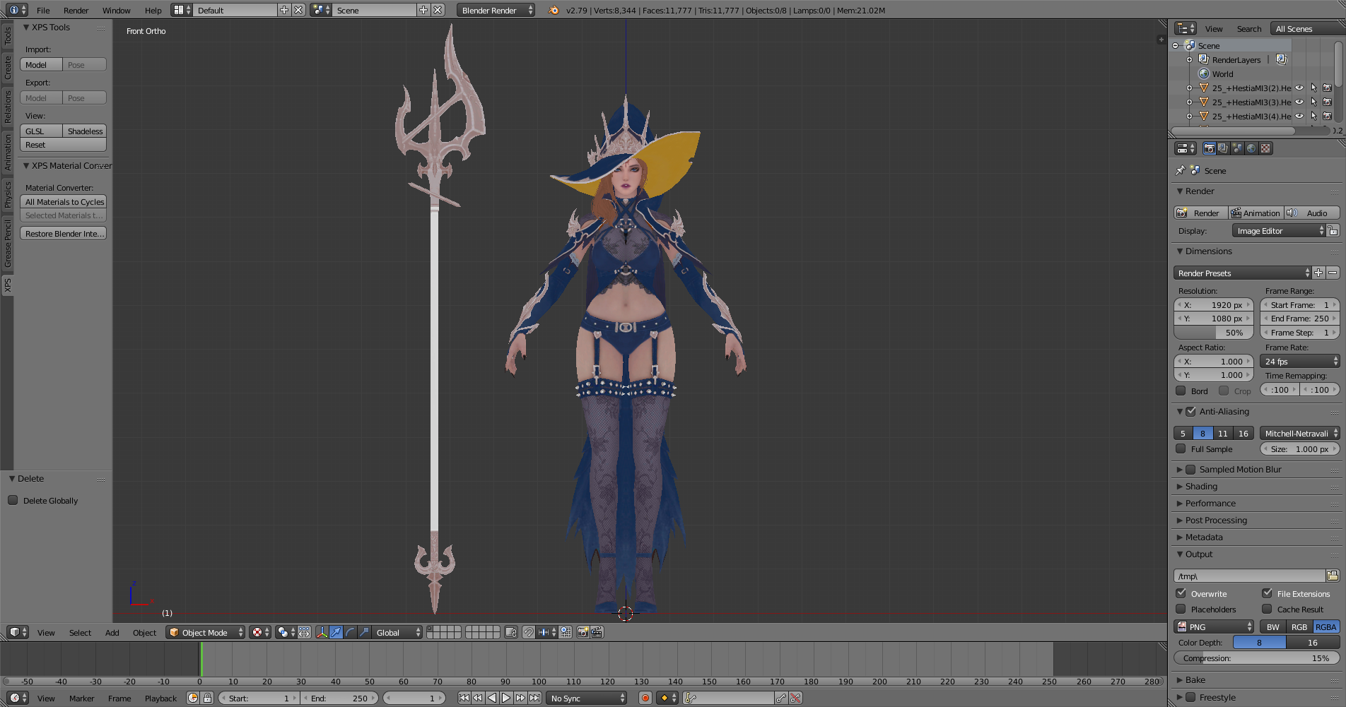The height and width of the screenshot is (707, 1346).
Task: Open the Global orientation dropdown
Action: coord(397,632)
